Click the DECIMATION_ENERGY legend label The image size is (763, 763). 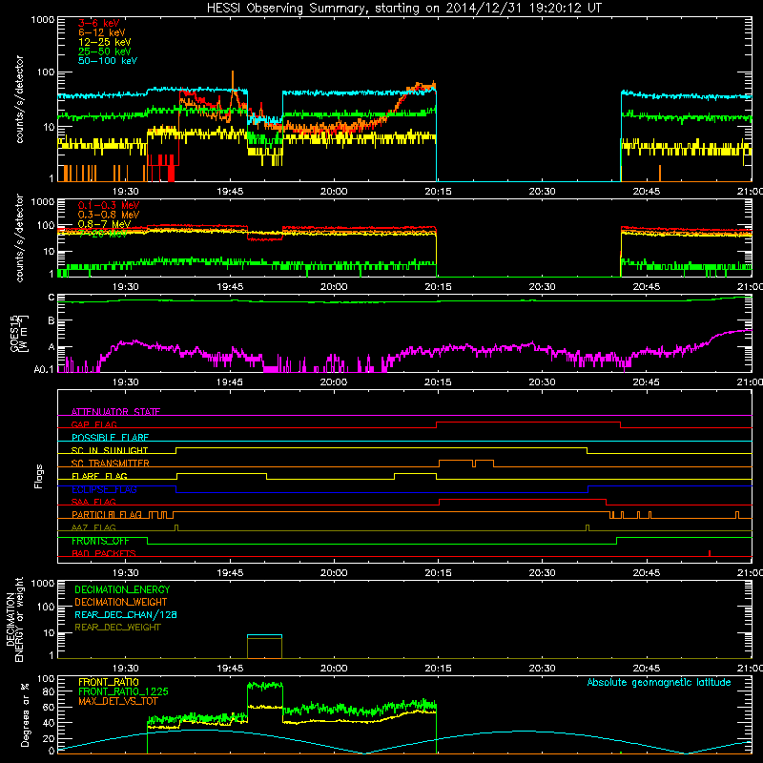122,589
